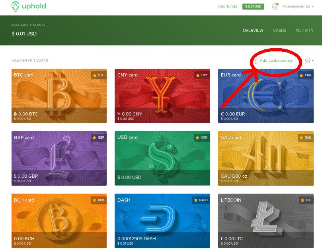322x249 pixels.
Task: Click the Add card/currency link
Action: coord(276,61)
